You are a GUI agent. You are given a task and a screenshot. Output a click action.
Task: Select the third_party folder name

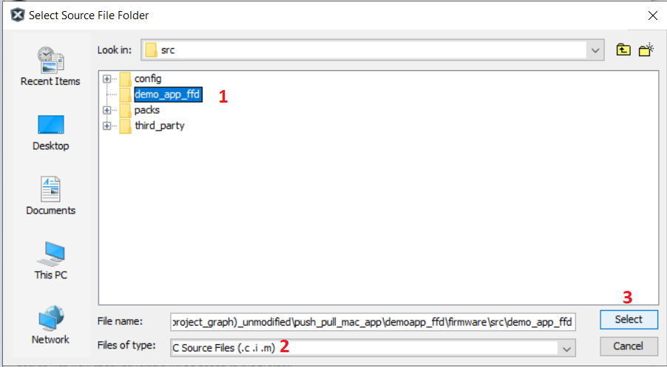160,126
